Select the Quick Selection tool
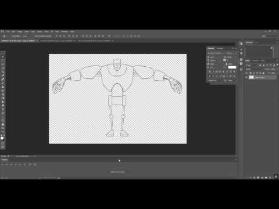Screen dimensions: 279x209 pyautogui.click(x=3, y=68)
